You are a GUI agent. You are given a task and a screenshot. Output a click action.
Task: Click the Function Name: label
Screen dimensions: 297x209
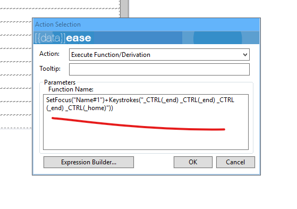71,89
